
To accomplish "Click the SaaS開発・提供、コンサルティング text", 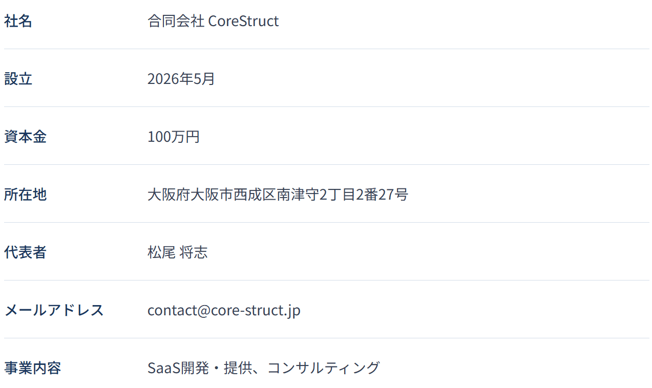I will pyautogui.click(x=263, y=369).
